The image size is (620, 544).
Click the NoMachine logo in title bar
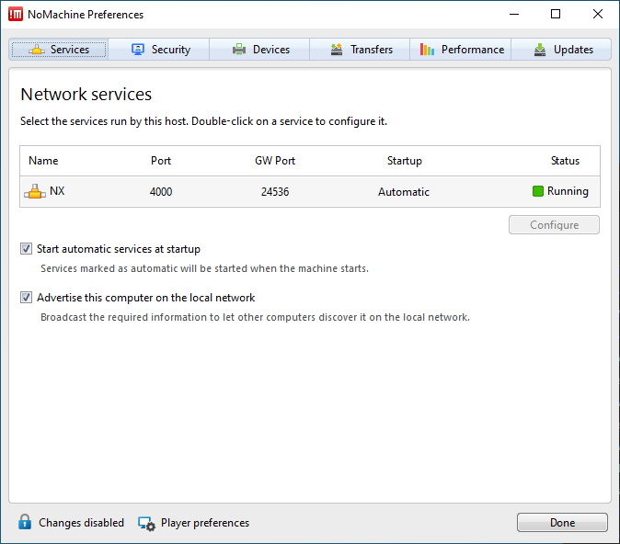coord(16,14)
